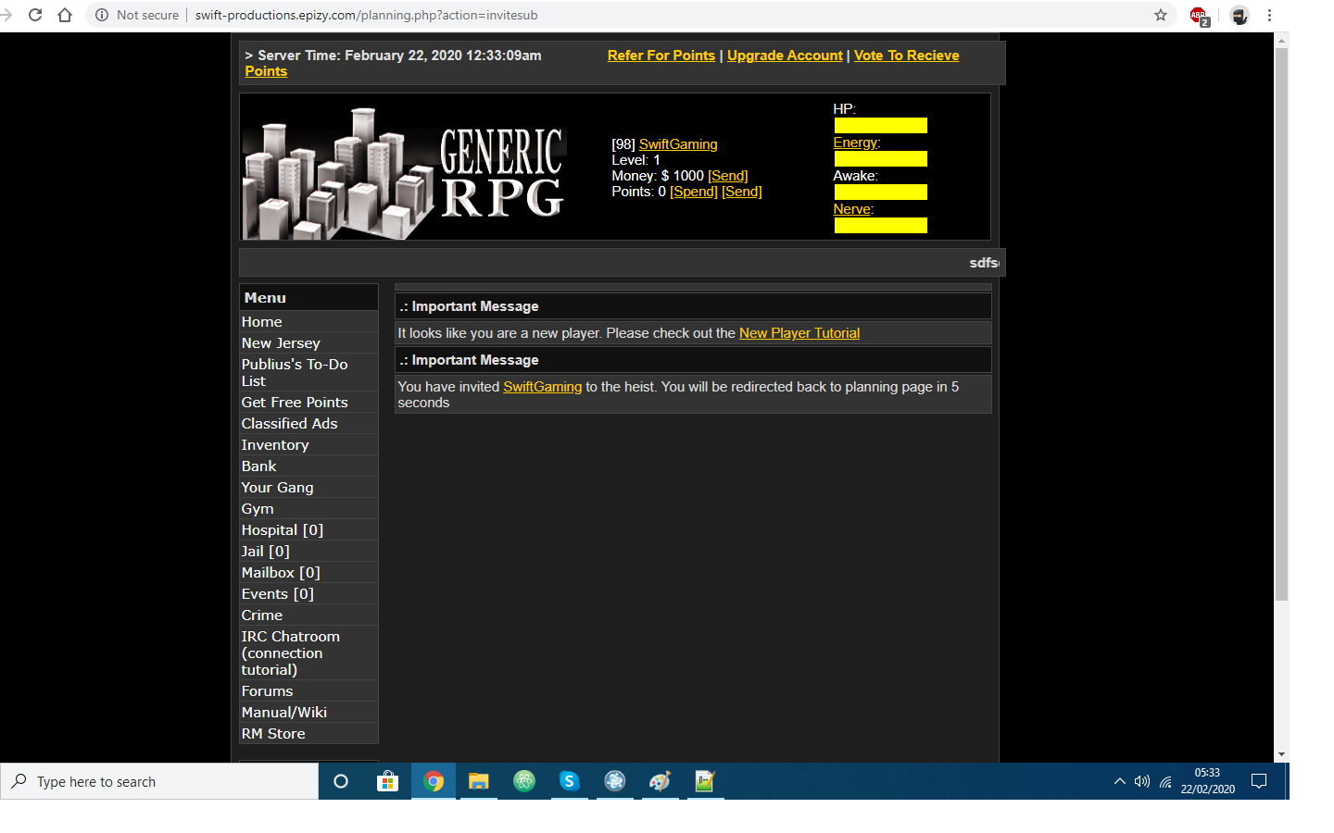Image resolution: width=1334 pixels, height=833 pixels.
Task: Open Skype from the taskbar
Action: tap(569, 781)
